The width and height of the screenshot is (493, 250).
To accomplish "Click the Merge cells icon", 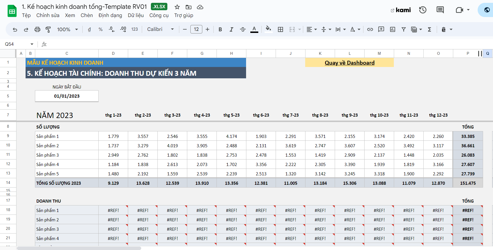I will click(292, 30).
